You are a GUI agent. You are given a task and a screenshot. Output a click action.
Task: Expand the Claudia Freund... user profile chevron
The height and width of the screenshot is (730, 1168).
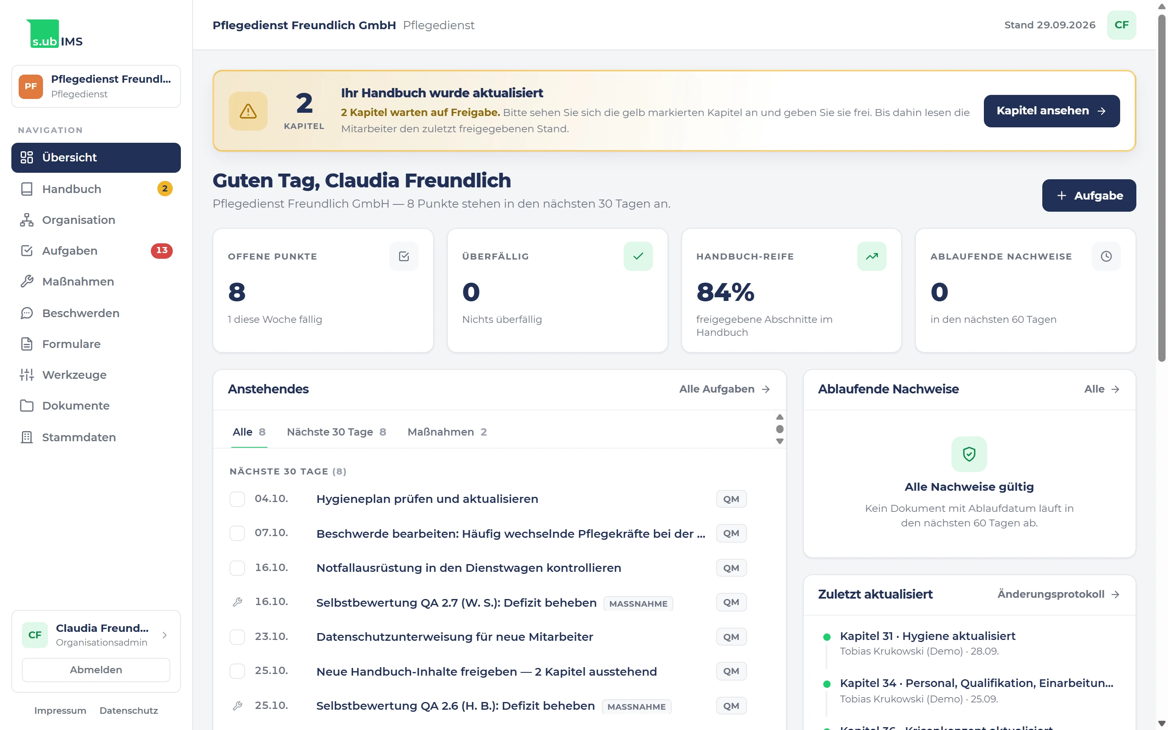[165, 635]
